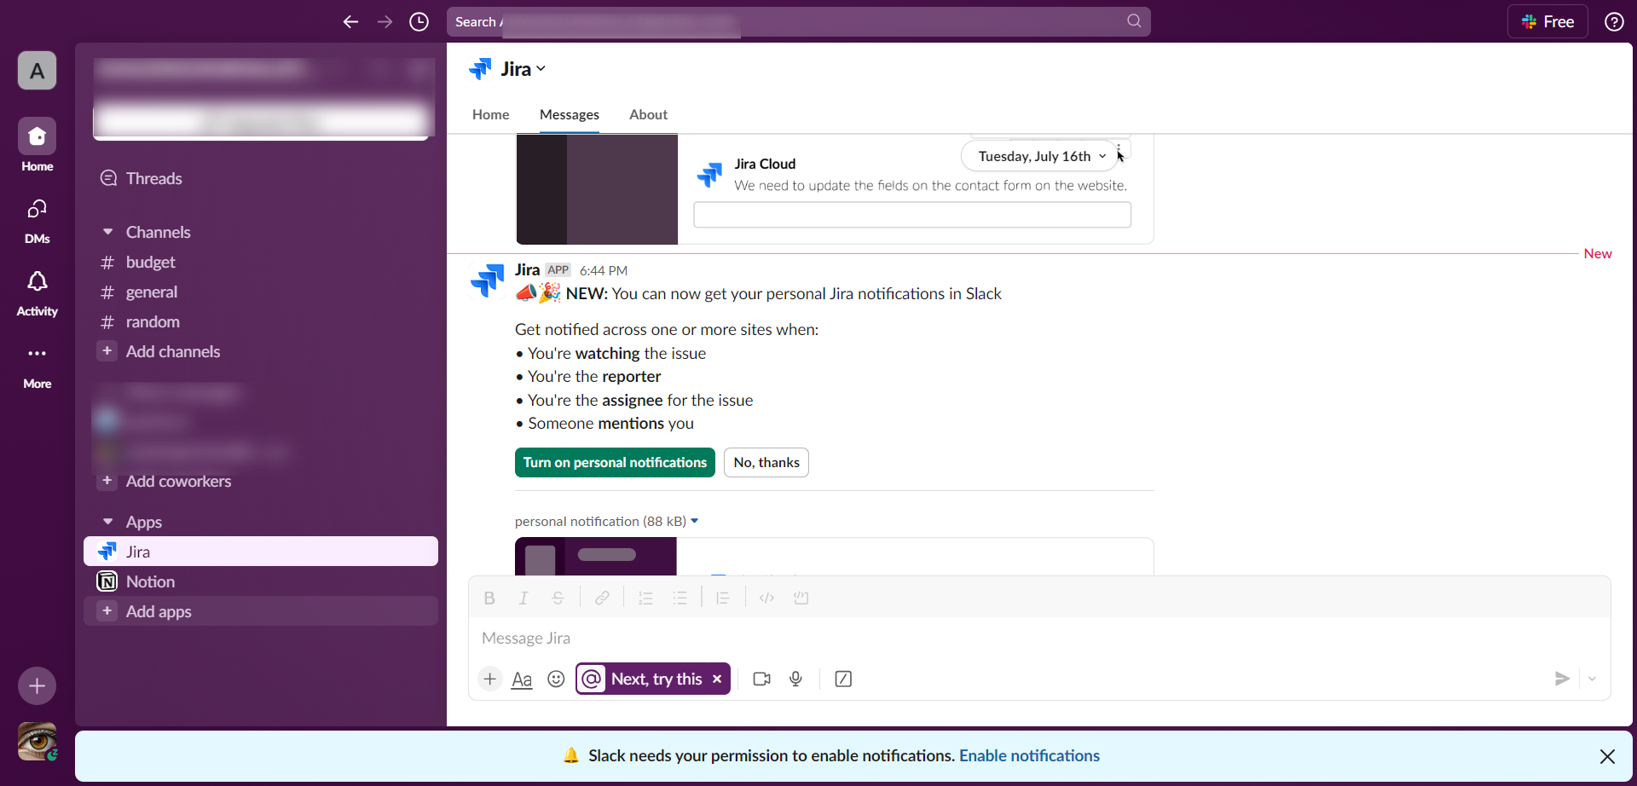Screen dimensions: 1637x786
Task: Toggle the Aa formatting toolbar
Action: point(522,679)
